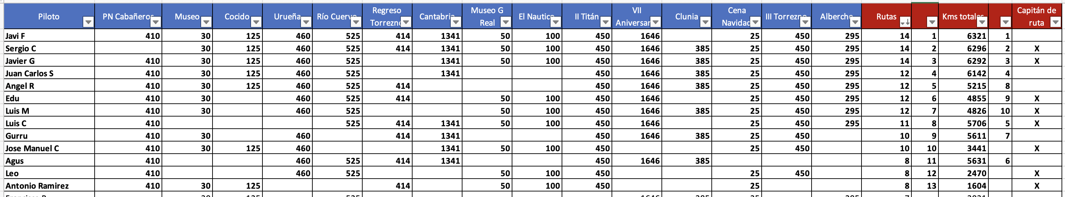
Task: Expand the Cocido filter dropdown
Action: click(256, 22)
